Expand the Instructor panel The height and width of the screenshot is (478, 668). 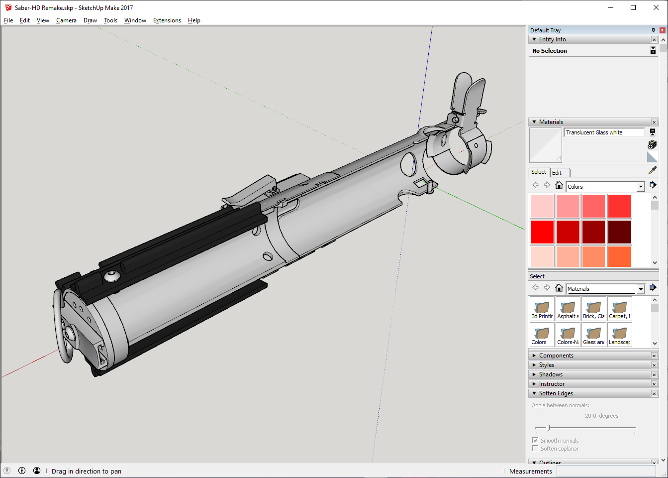click(534, 384)
